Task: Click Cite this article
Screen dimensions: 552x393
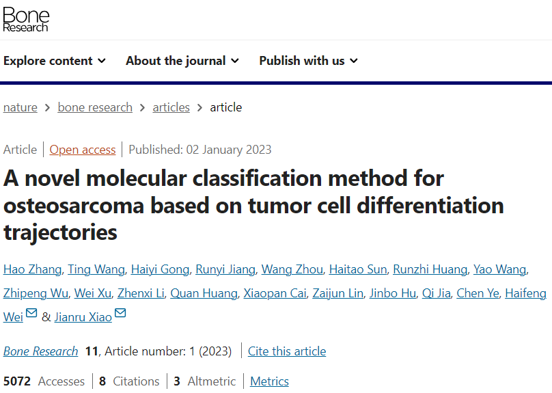Action: (x=287, y=351)
